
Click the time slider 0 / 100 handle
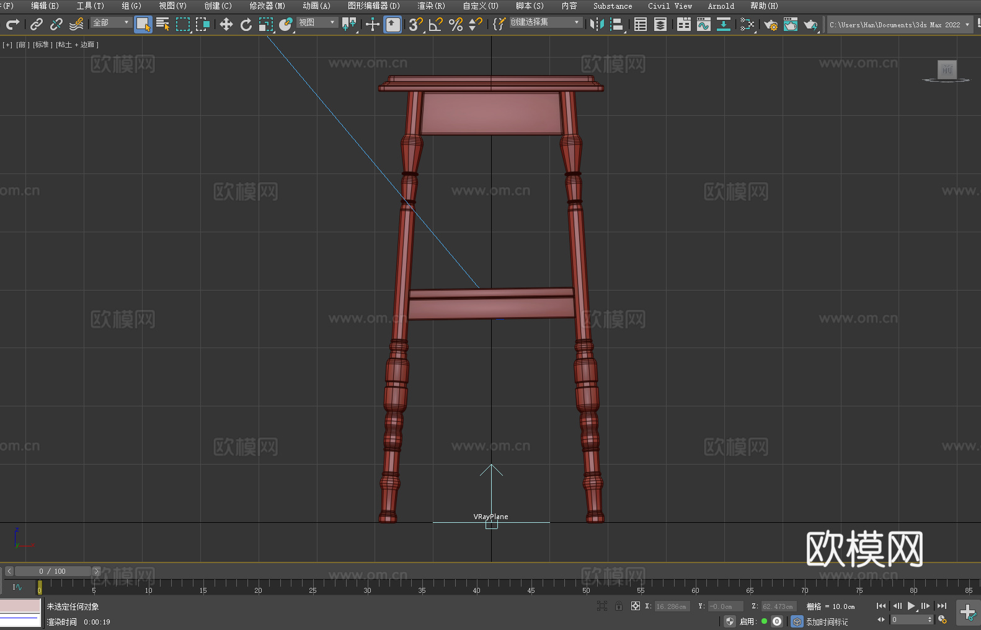pyautogui.click(x=53, y=571)
